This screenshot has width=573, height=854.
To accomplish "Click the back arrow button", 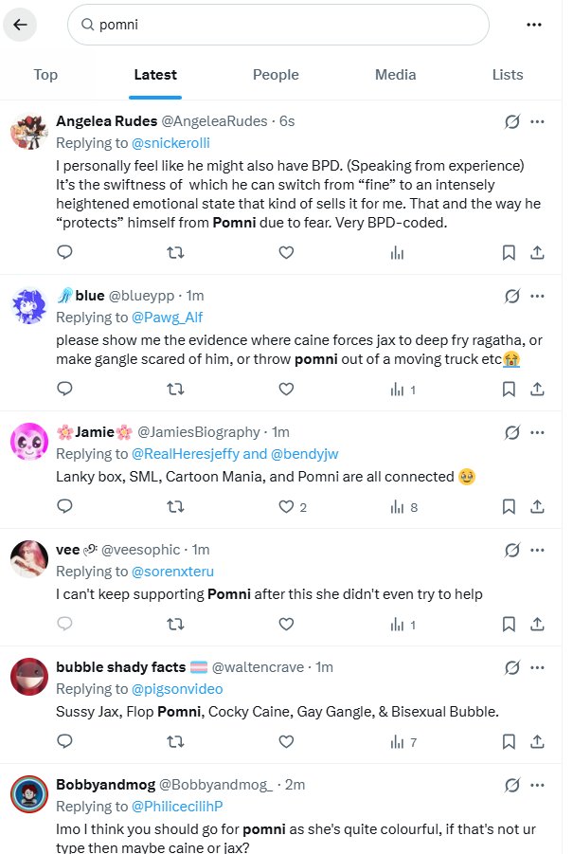I will [x=20, y=26].
